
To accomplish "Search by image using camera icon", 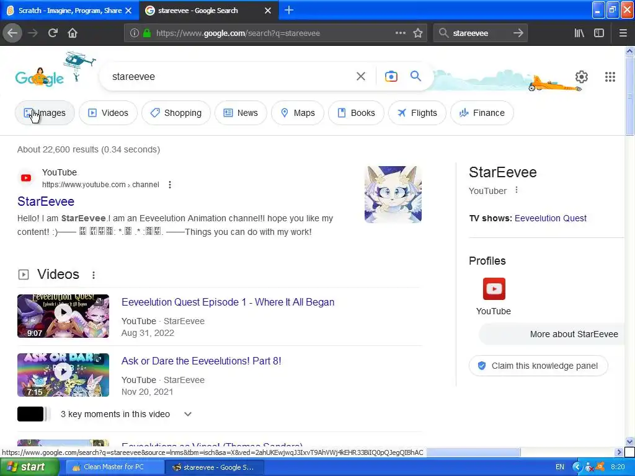I will coord(391,76).
